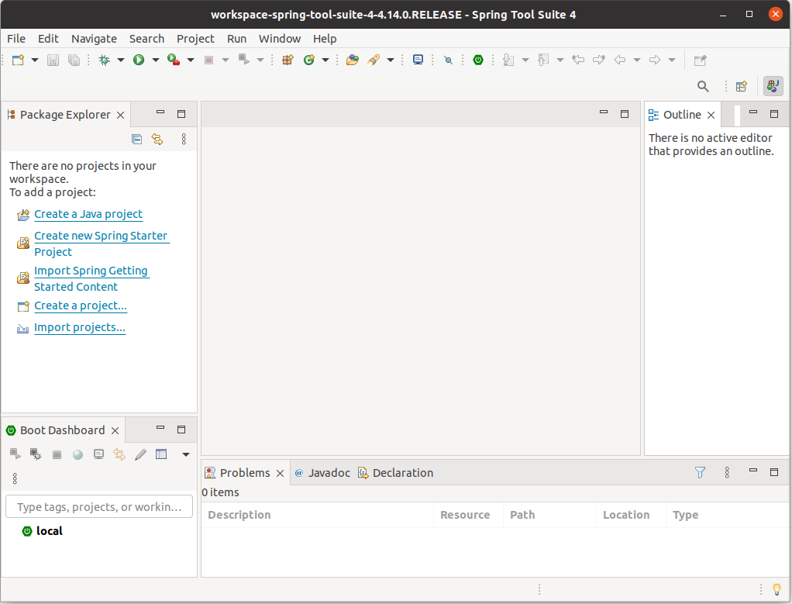Click the Run with external tools icon
The width and height of the screenshot is (792, 604).
tap(174, 60)
